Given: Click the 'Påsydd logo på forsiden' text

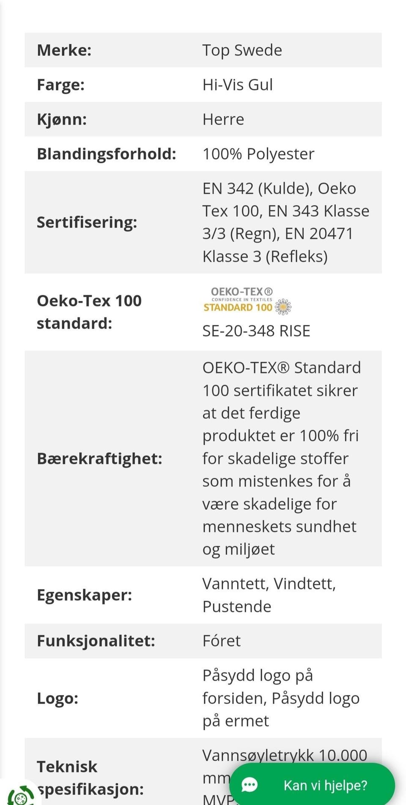Looking at the screenshot, I should (x=258, y=687).
